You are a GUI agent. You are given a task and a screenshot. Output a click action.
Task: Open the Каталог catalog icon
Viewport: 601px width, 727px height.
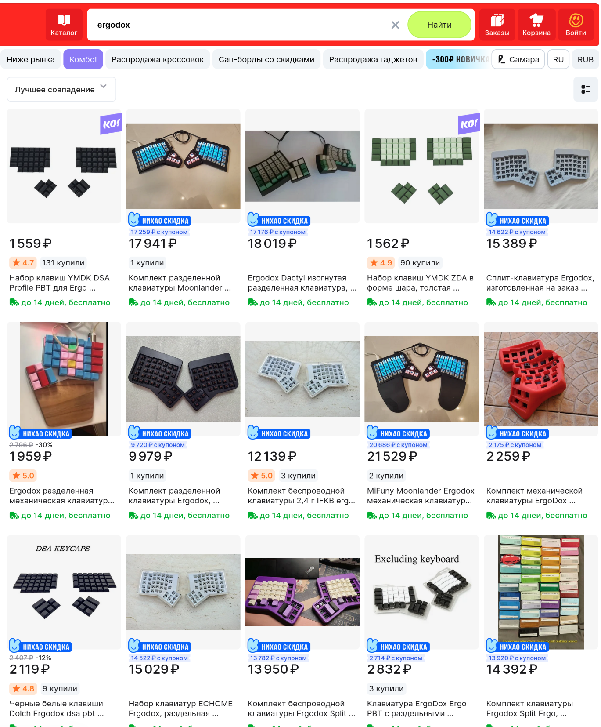tap(64, 25)
